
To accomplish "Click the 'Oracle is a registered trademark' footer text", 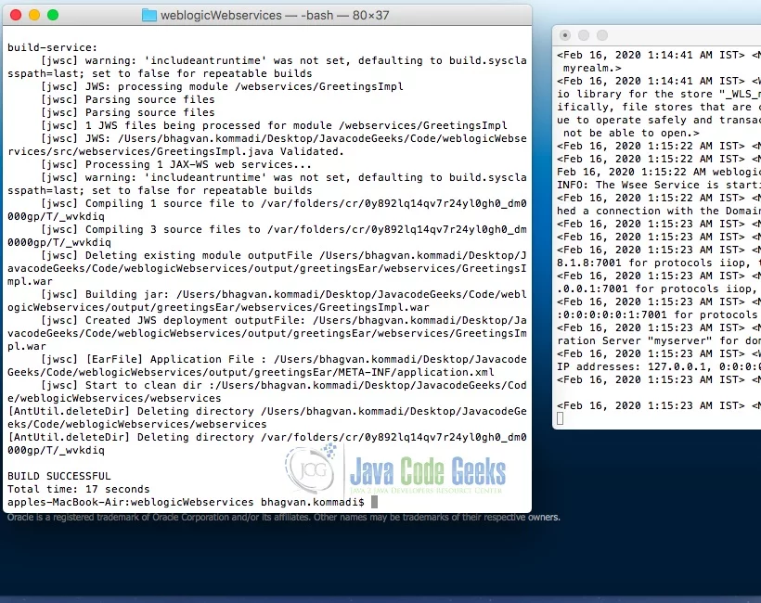I will [x=284, y=517].
